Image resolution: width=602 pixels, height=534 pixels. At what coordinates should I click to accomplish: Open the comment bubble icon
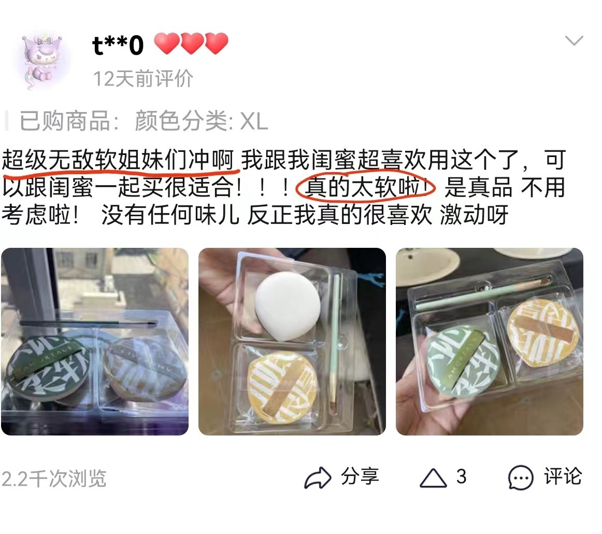[x=521, y=478]
